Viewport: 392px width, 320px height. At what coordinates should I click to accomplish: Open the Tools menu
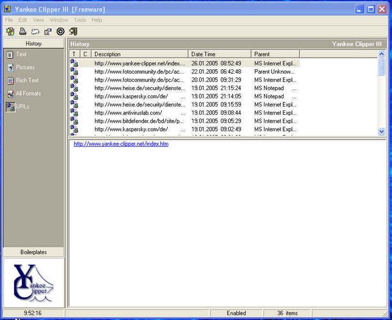coord(80,20)
